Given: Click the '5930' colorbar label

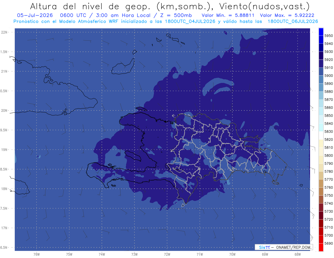Looking at the screenshot, I should coord(328,52).
